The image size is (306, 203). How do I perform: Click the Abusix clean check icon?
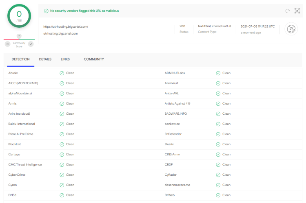click(62, 73)
